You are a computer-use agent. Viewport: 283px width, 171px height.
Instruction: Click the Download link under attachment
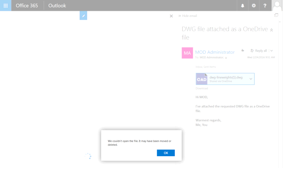coord(202,88)
